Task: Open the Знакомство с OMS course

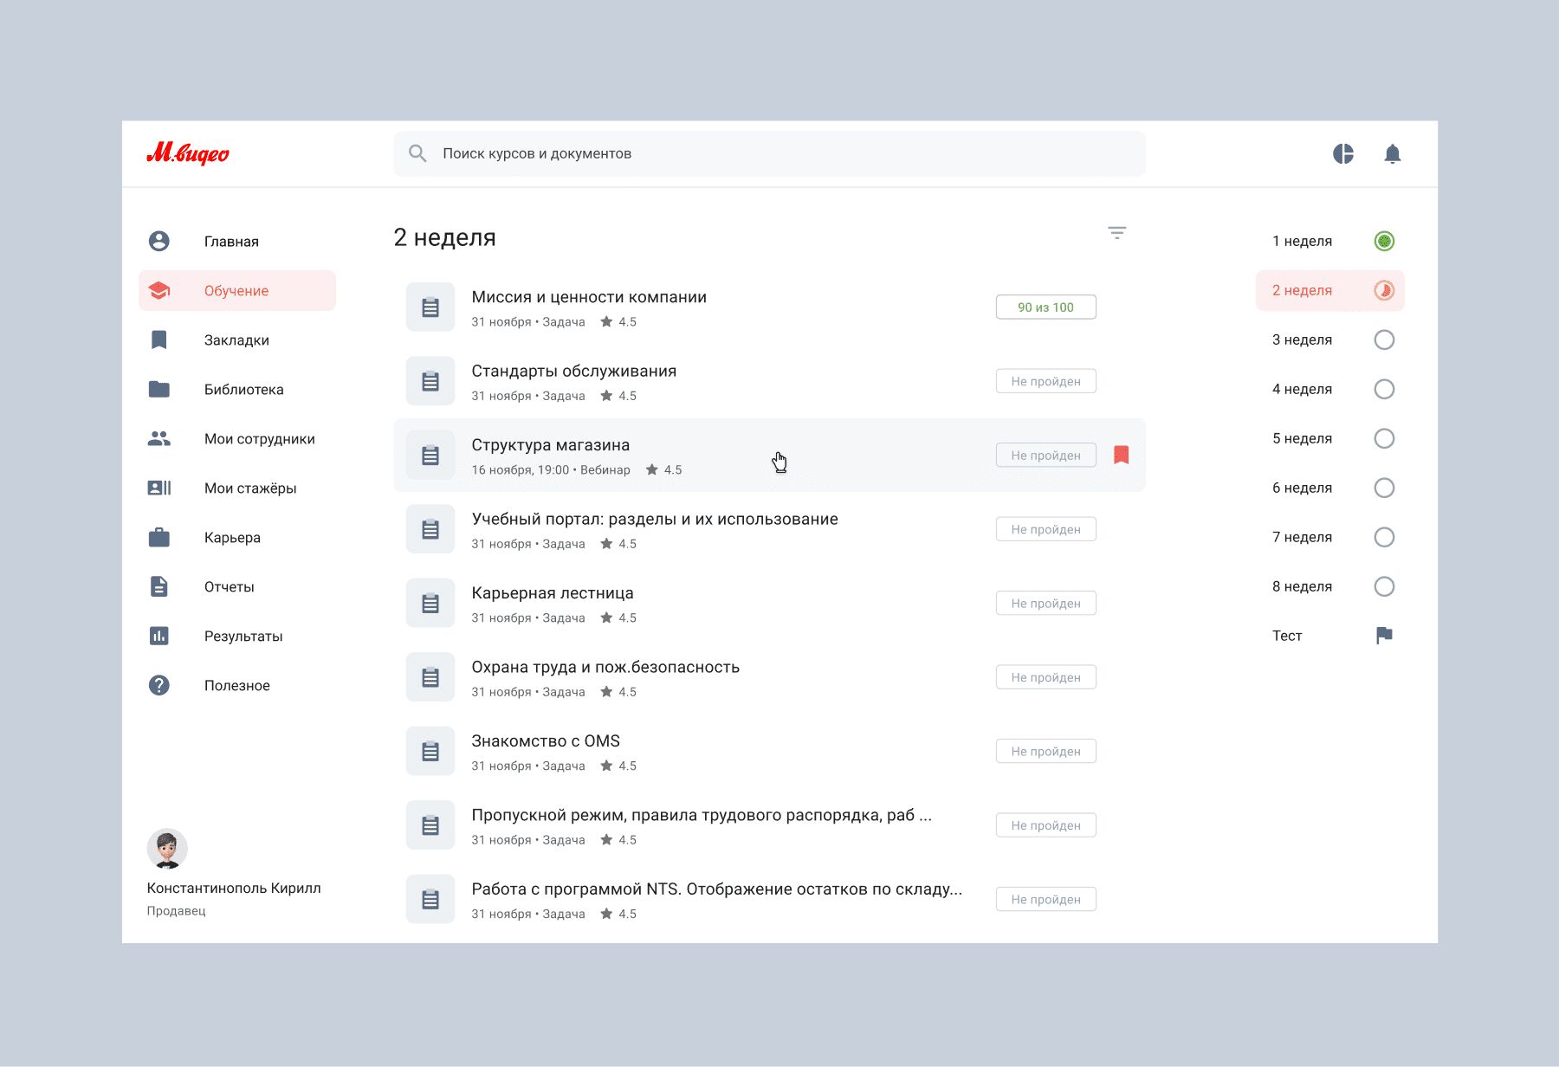Action: coord(546,741)
